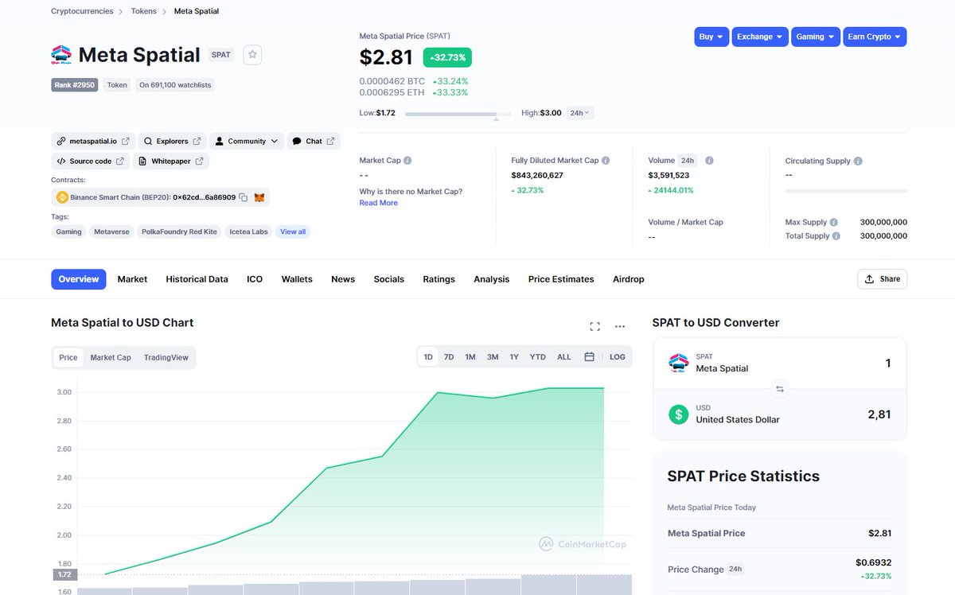Open the Ratings tab
The width and height of the screenshot is (955, 595).
(x=439, y=279)
